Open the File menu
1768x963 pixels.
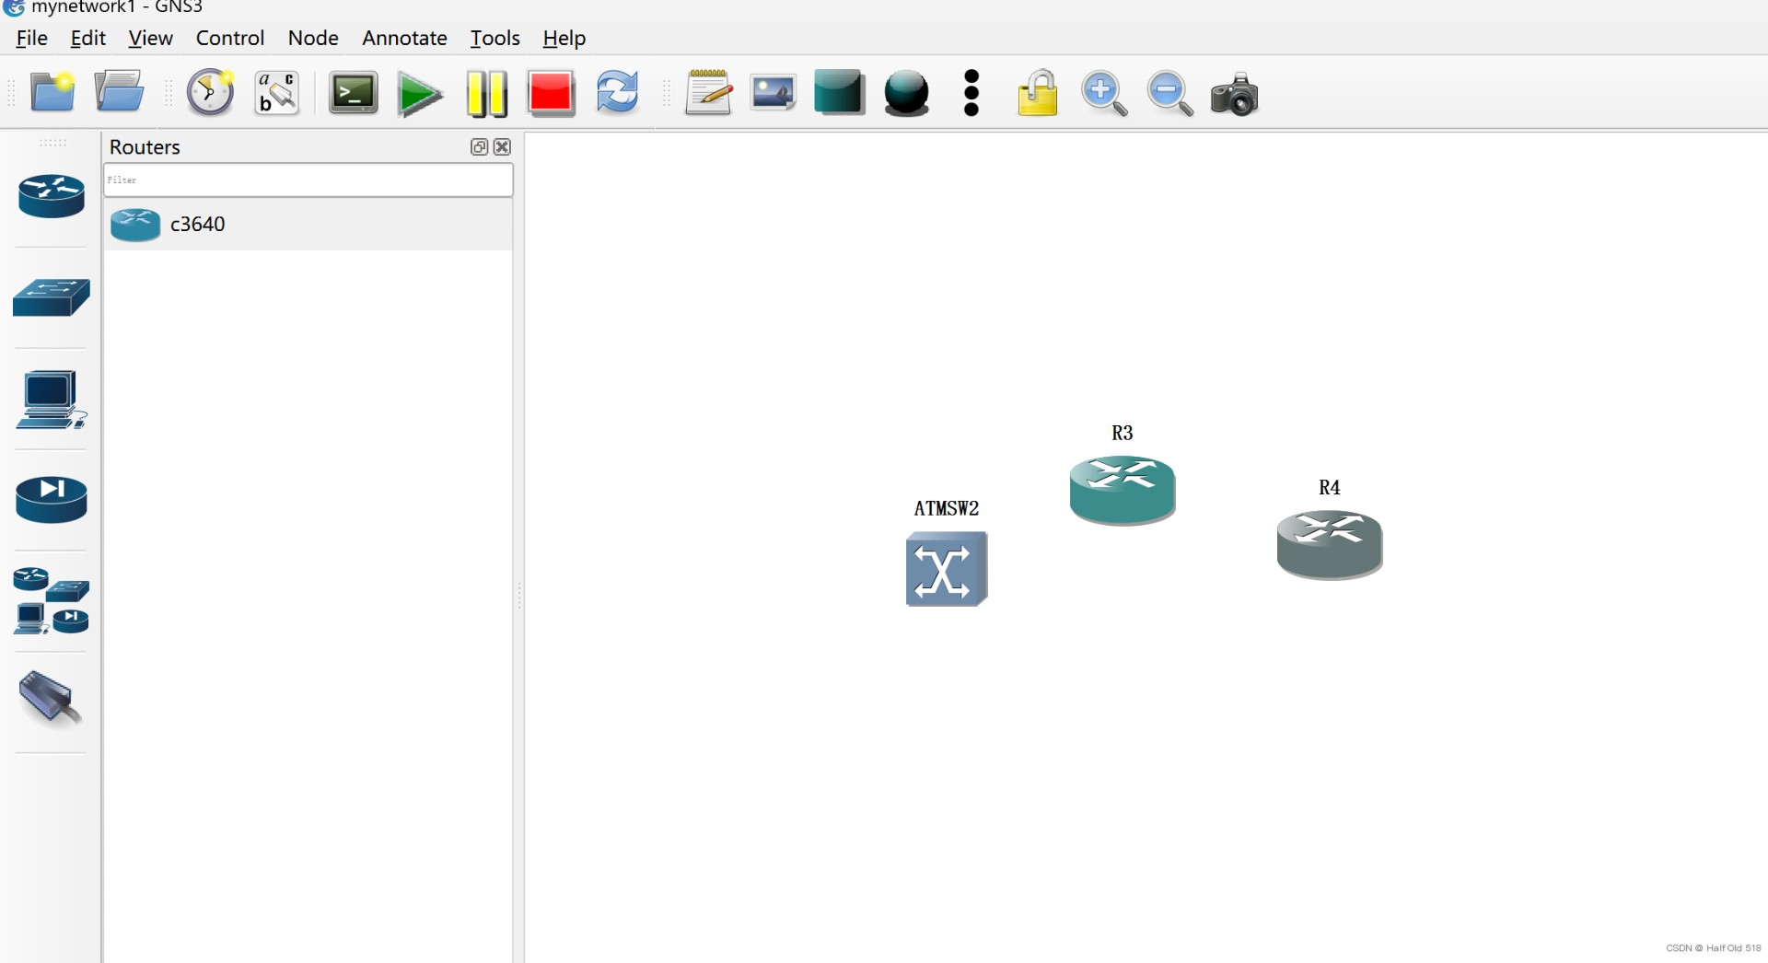click(32, 38)
